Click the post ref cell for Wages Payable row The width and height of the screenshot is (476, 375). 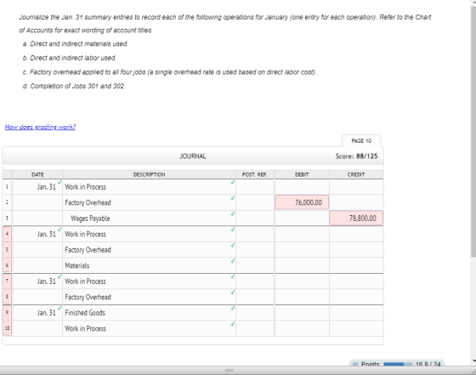tap(255, 219)
